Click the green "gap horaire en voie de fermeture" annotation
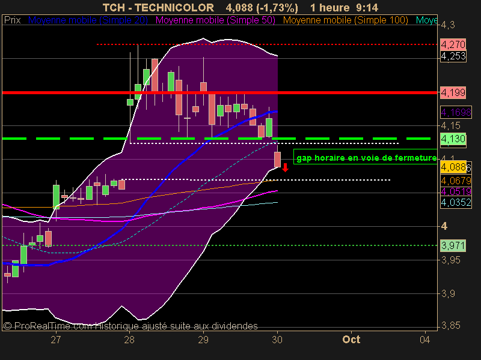The image size is (481, 360). point(366,158)
